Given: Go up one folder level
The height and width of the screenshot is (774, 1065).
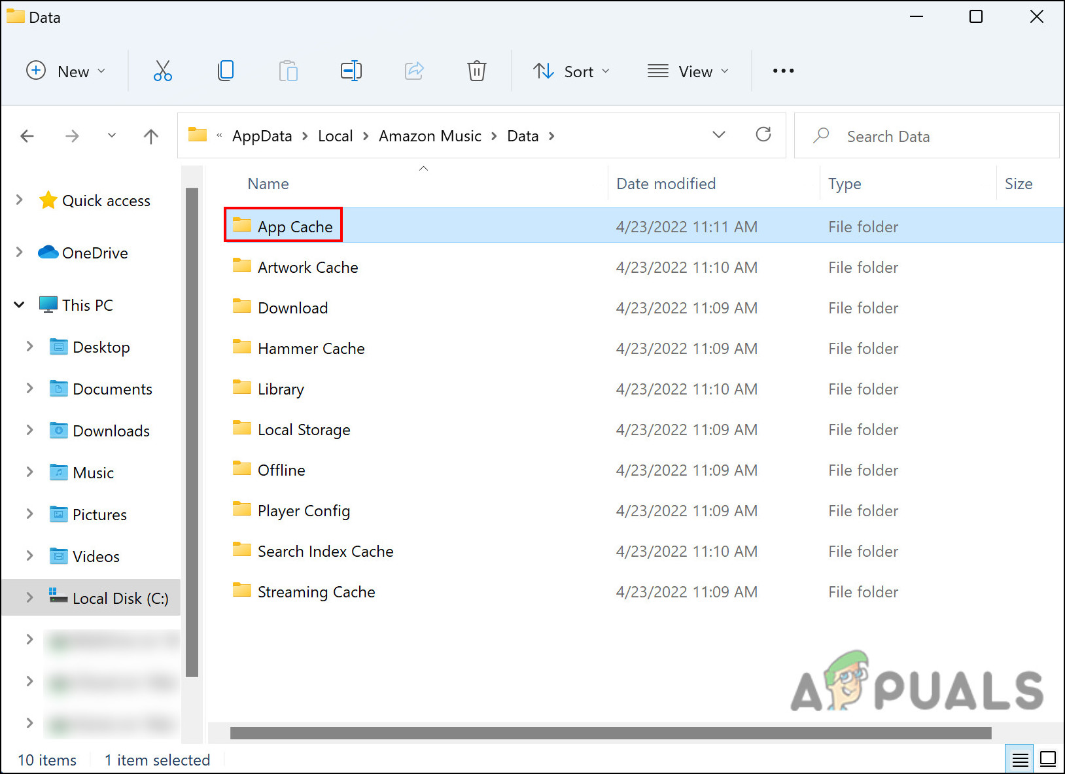Looking at the screenshot, I should click(150, 136).
